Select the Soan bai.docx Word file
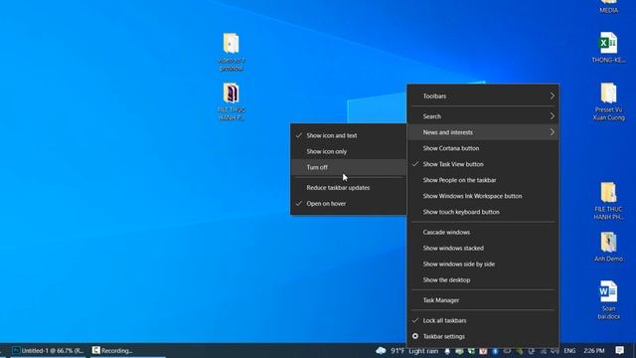The height and width of the screenshot is (358, 636). (x=608, y=299)
